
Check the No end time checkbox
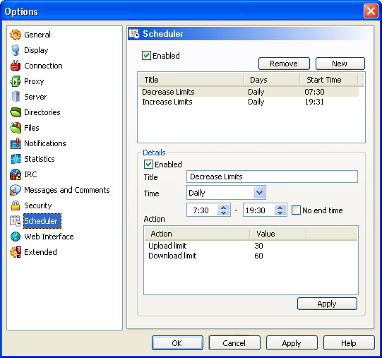pos(296,210)
